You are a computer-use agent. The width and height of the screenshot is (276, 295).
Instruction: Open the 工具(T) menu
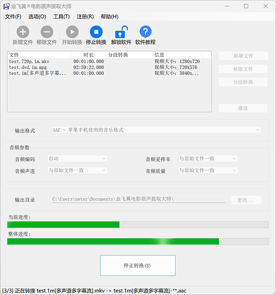pos(62,17)
